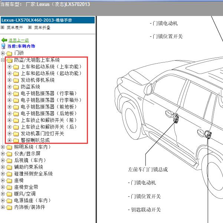Click the 左前车门门锁总成 diagram label

coord(148,169)
